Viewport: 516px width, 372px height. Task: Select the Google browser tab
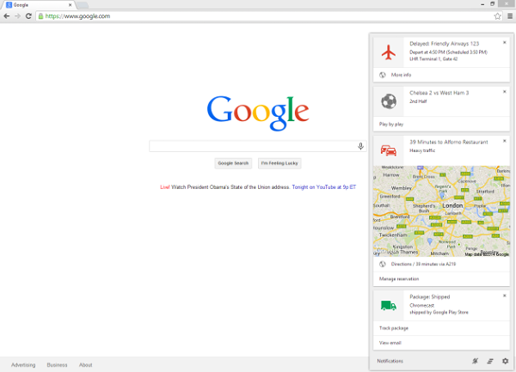click(x=39, y=5)
